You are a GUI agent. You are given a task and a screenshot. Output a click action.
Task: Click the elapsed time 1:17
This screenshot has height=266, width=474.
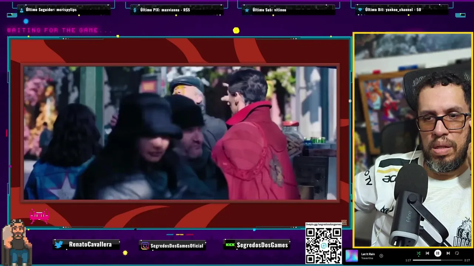coord(409,260)
